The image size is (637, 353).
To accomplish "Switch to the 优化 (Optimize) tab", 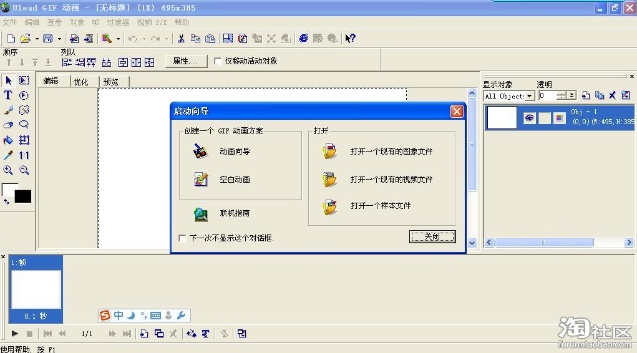I will tap(81, 82).
